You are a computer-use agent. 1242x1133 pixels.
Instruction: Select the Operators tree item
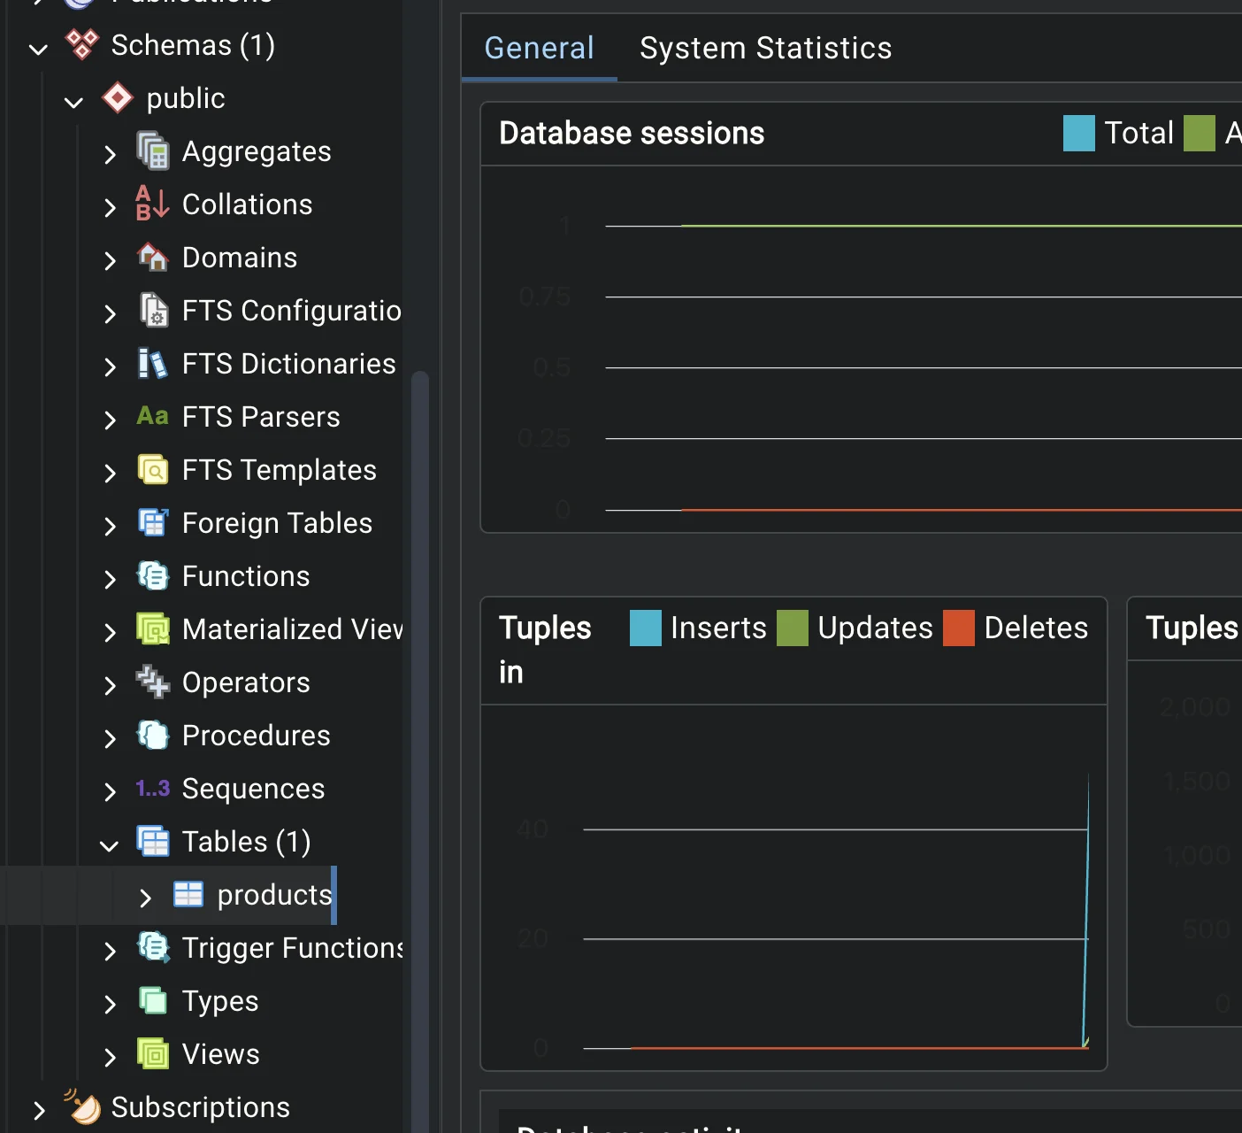coord(246,682)
